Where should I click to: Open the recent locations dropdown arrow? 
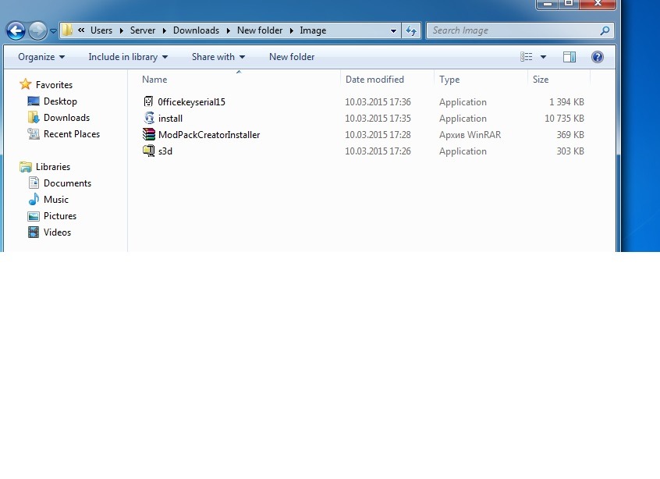coord(53,30)
